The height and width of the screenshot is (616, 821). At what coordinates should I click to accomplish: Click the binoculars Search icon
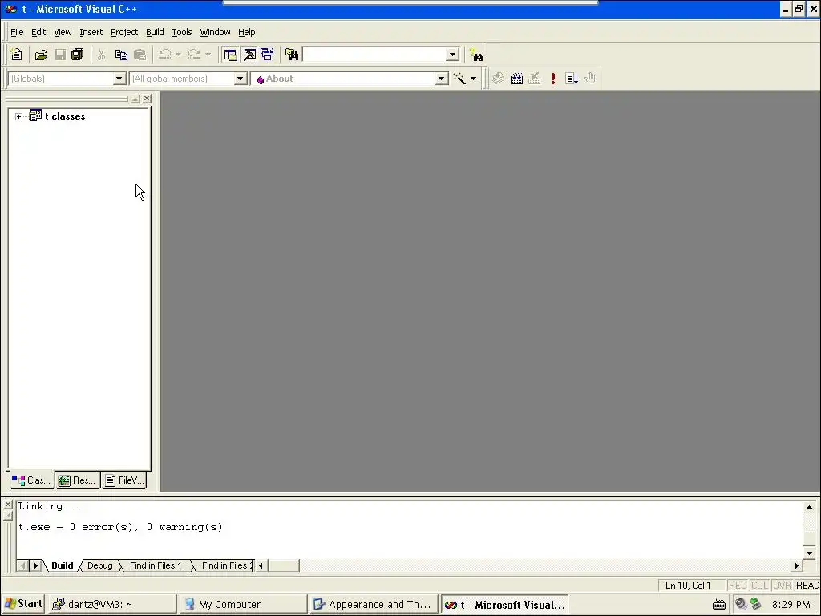pos(476,55)
